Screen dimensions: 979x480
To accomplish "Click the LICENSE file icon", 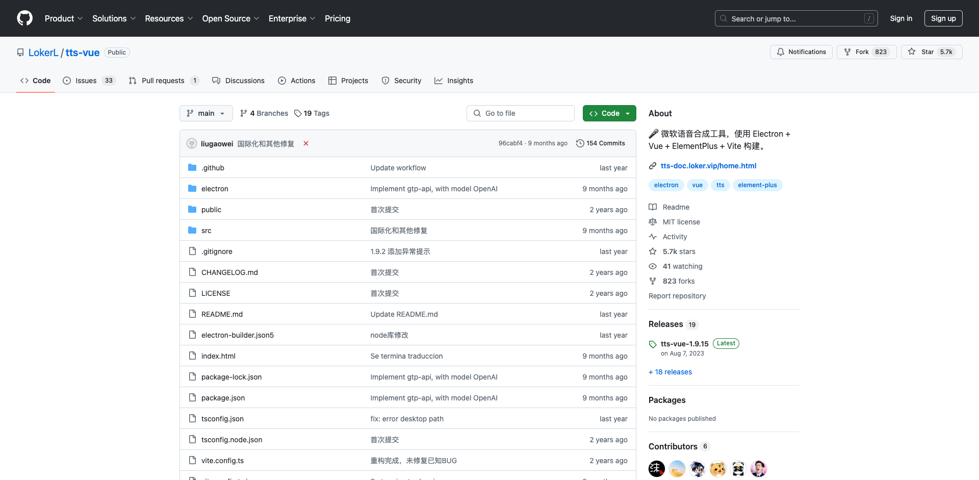I will pos(192,293).
